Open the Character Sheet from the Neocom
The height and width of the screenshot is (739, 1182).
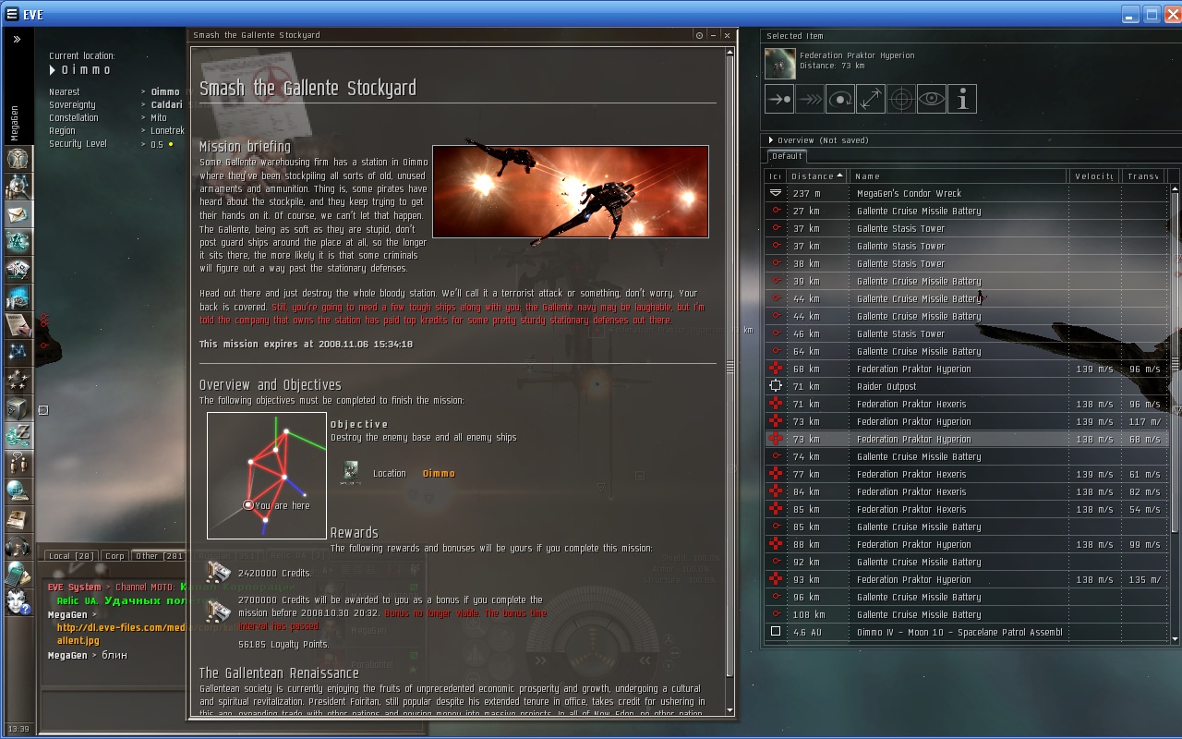coord(18,158)
